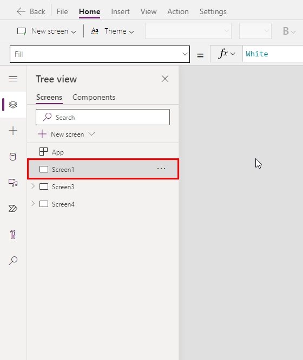Image resolution: width=303 pixels, height=360 pixels.
Task: Open the Data cylinder icon
Action: 13,157
